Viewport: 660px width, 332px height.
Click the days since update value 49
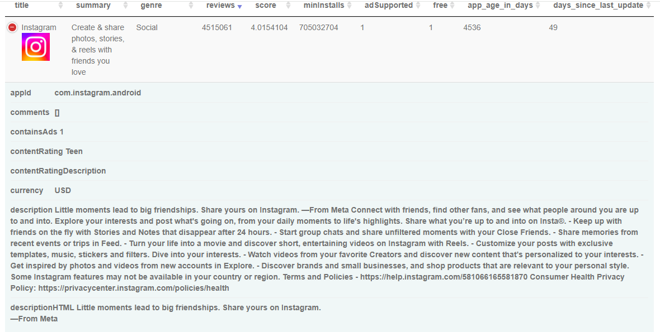pos(553,27)
